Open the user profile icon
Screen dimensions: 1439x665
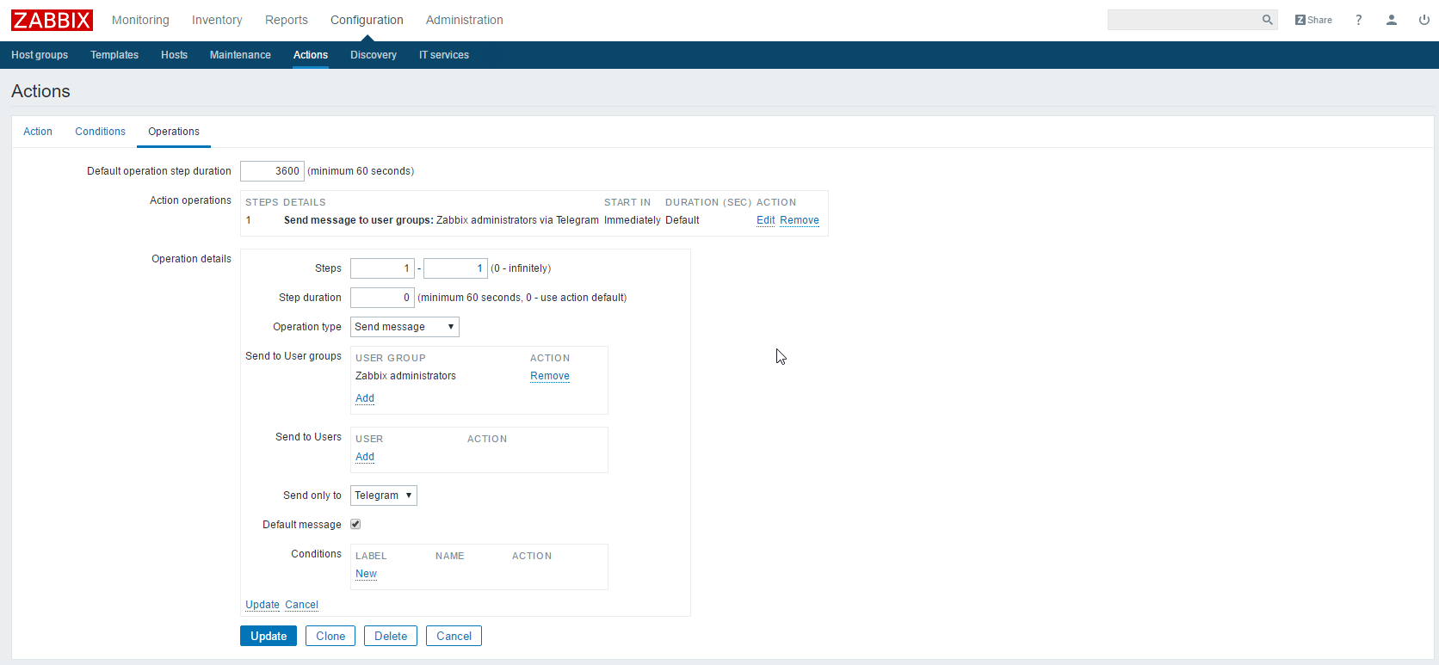[1391, 20]
